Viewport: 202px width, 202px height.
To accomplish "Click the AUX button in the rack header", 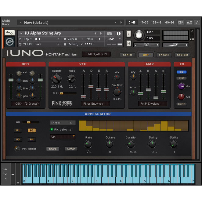I will point(189,22).
